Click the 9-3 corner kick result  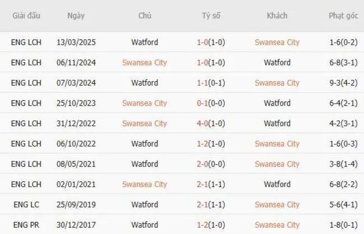(x=335, y=83)
